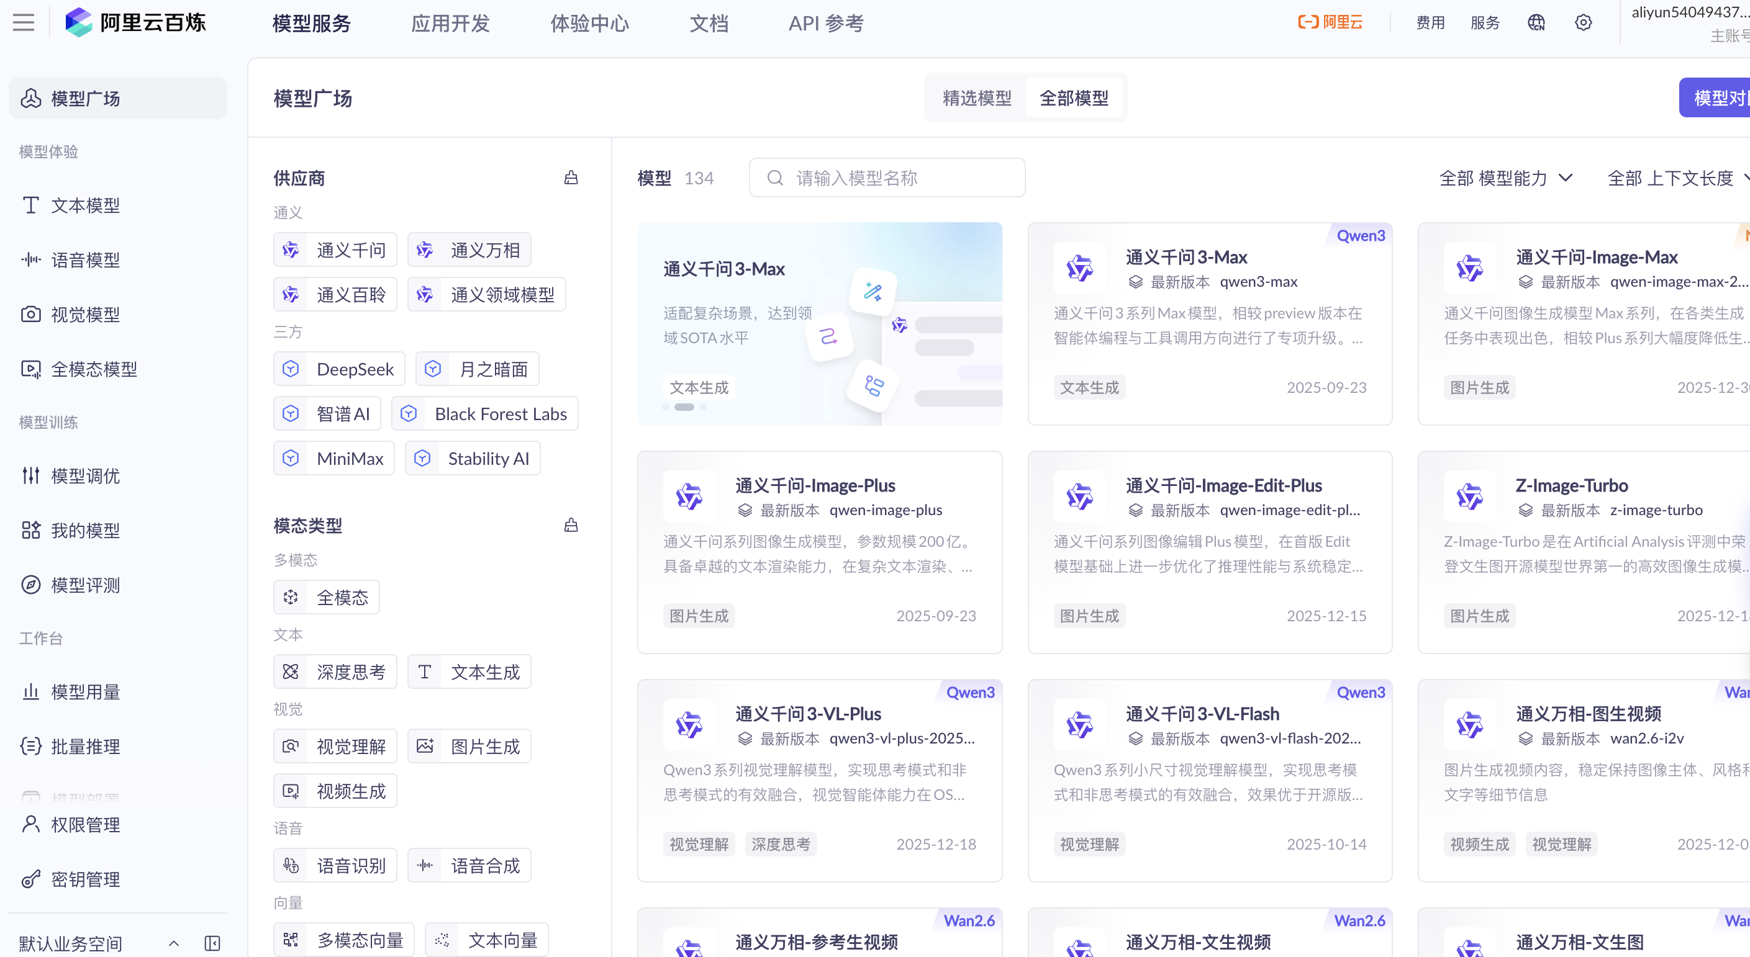The width and height of the screenshot is (1750, 957).
Task: Open 模型评测 in the sidebar
Action: click(86, 585)
